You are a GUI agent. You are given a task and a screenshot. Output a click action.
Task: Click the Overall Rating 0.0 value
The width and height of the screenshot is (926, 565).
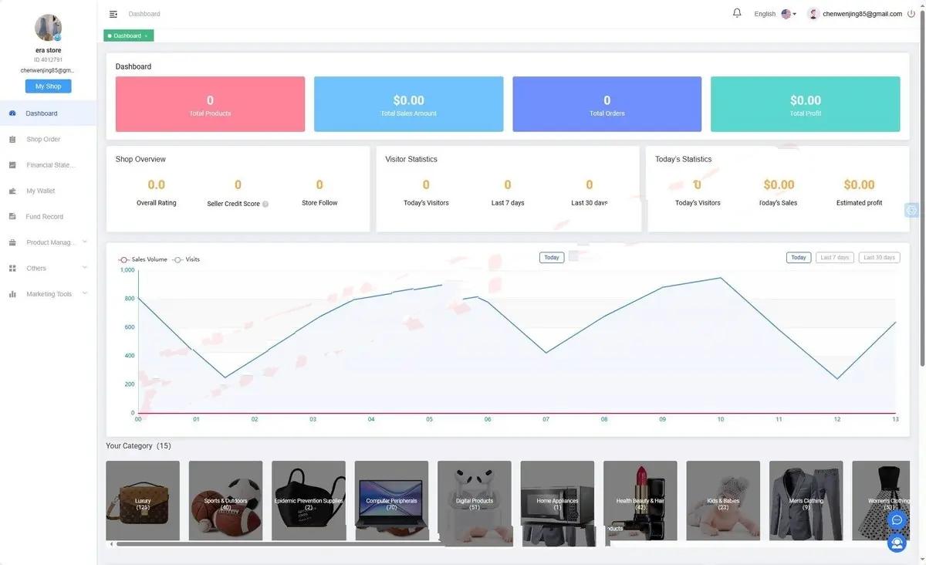pyautogui.click(x=157, y=184)
